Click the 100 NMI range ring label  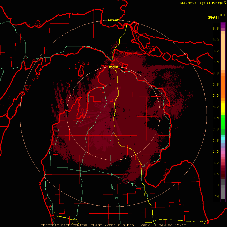pyautogui.click(x=113, y=20)
